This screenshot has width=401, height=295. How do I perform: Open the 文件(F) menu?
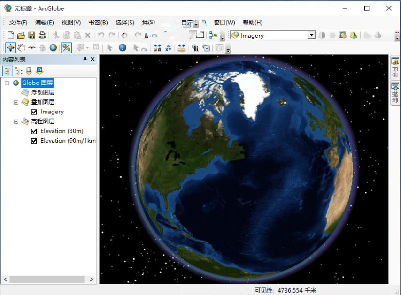coord(18,23)
